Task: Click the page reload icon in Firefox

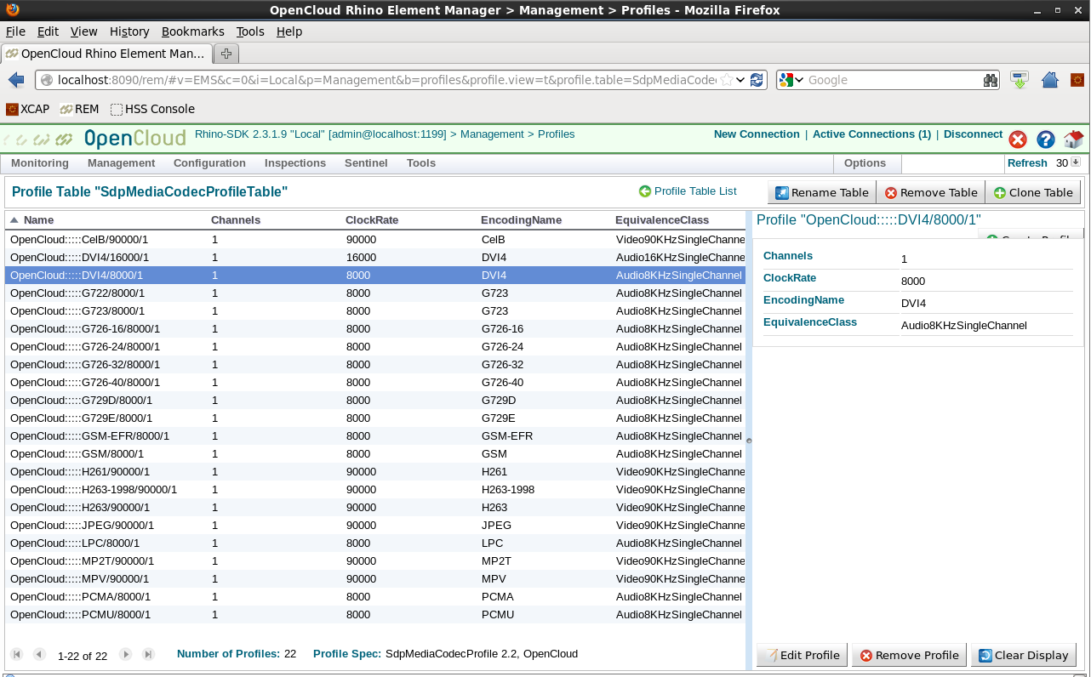Action: pyautogui.click(x=757, y=79)
